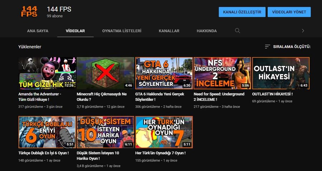
Task: Click the 144 FPS channel name
Action: (59, 9)
